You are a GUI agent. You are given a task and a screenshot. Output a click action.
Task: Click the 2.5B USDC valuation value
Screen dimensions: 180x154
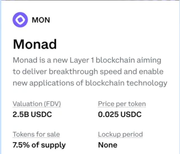pos(32,114)
